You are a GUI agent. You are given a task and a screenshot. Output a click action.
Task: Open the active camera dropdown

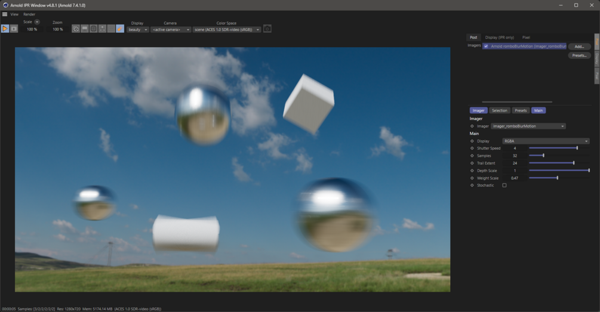pos(171,29)
